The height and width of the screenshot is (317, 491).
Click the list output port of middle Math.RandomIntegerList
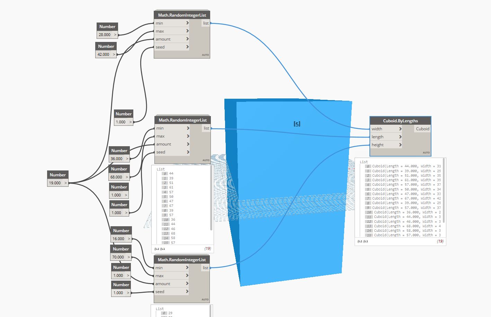pyautogui.click(x=206, y=128)
